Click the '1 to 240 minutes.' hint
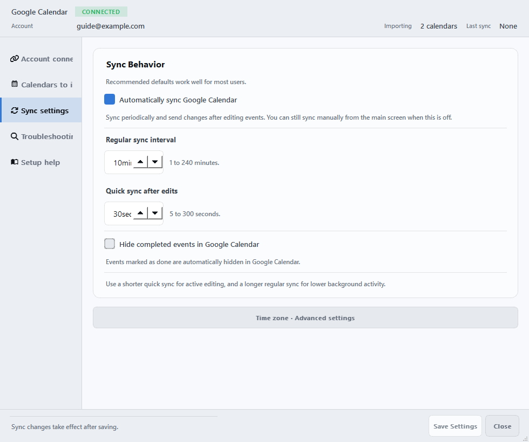Viewport: 529px width, 442px height. coord(194,163)
